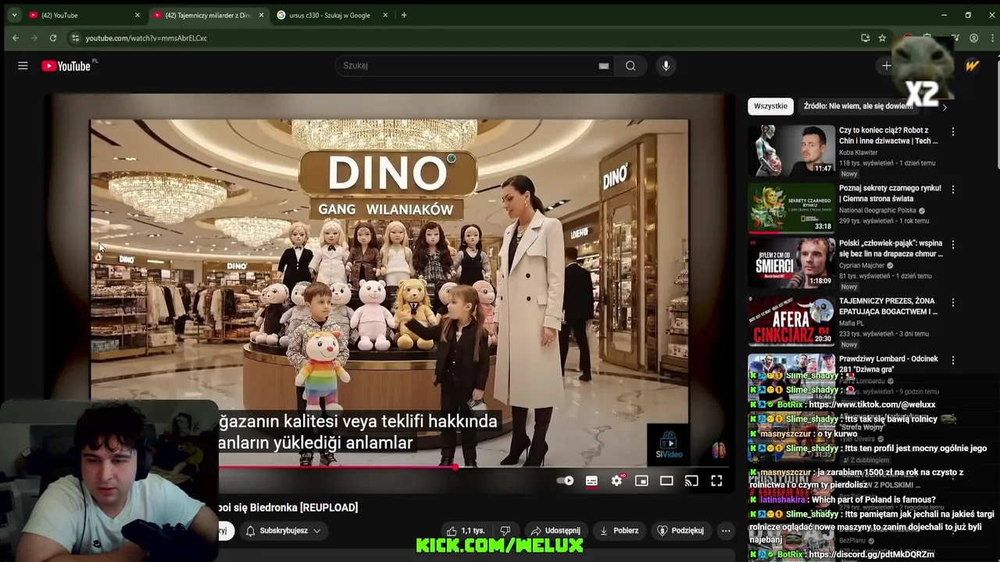Click the address bar URL

tap(146, 37)
